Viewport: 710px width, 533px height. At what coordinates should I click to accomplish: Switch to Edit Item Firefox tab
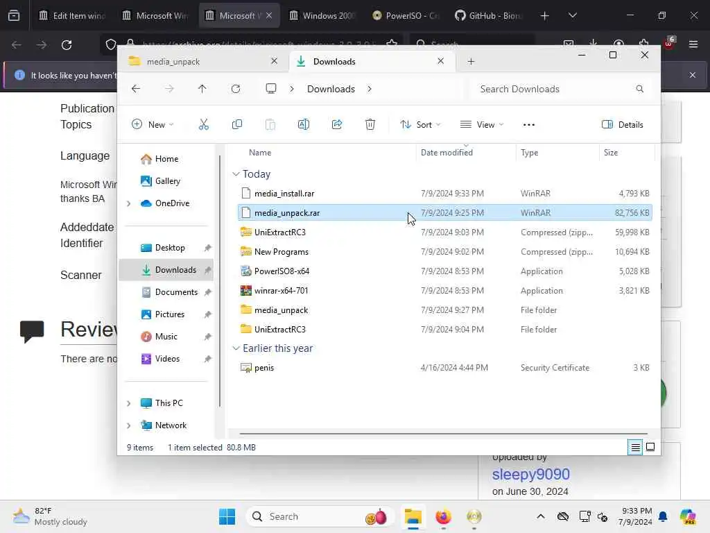click(x=73, y=15)
